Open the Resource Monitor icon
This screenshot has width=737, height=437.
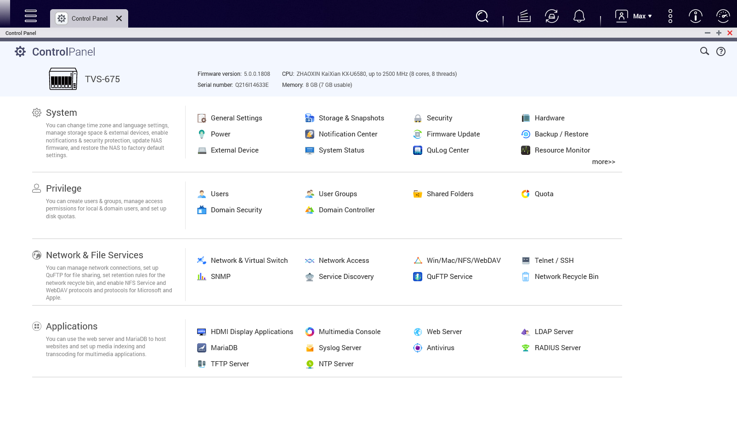pyautogui.click(x=526, y=150)
